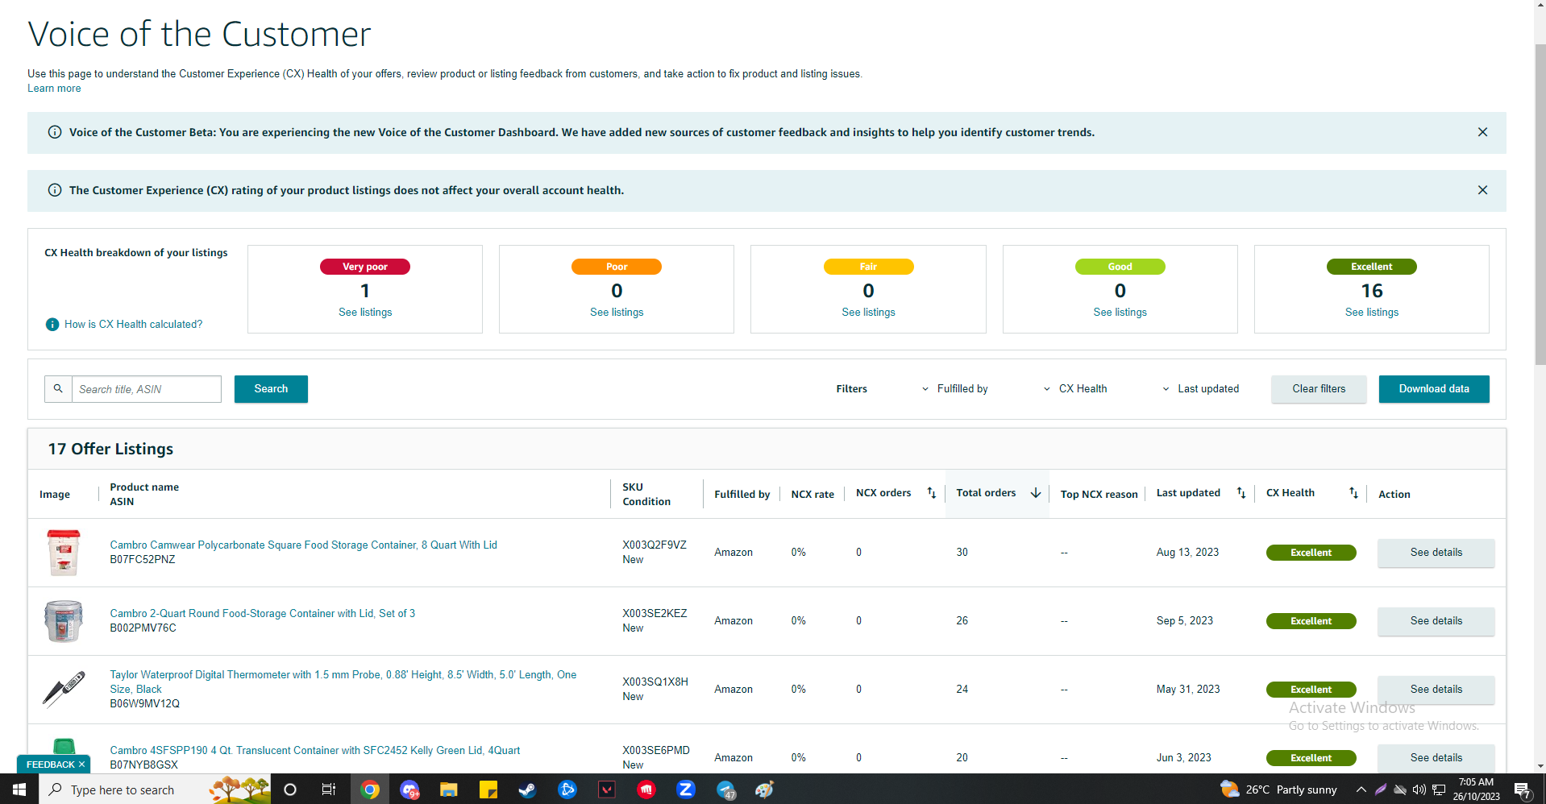Viewport: 1546px width, 804px height.
Task: See details for the B002PMV76C listing
Action: click(1436, 621)
